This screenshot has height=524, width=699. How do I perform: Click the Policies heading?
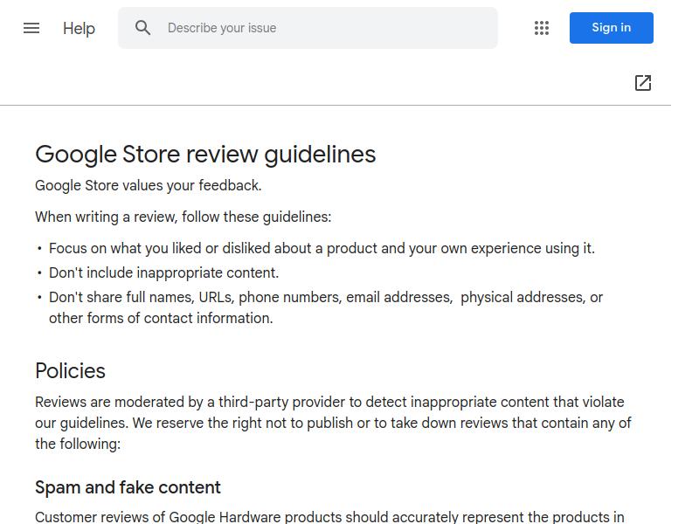[x=71, y=370]
